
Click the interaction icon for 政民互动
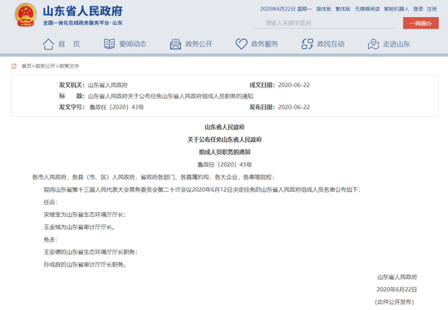307,44
